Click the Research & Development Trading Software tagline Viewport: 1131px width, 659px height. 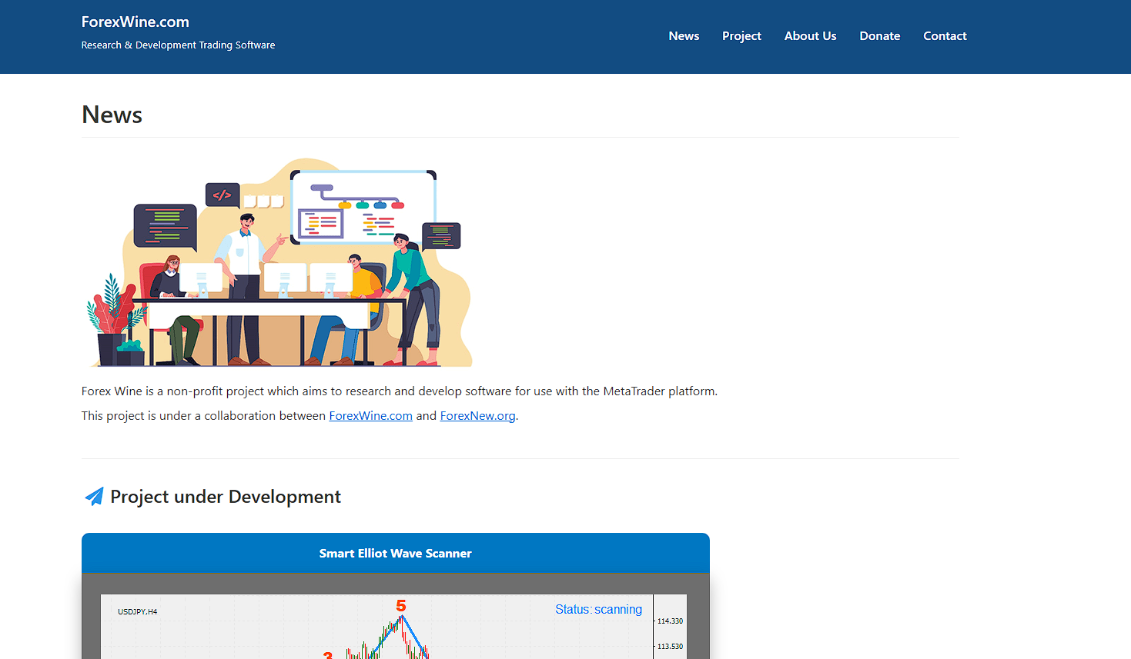tap(178, 45)
